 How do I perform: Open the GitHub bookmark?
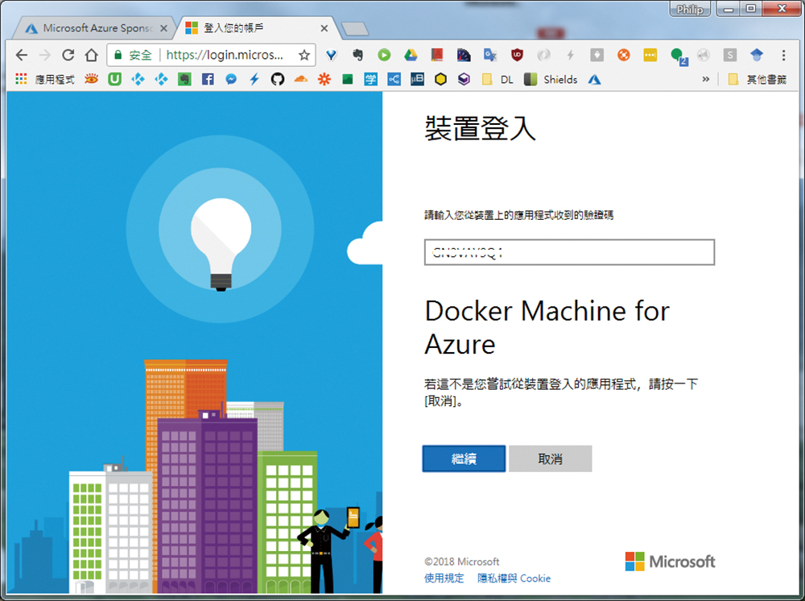click(x=278, y=79)
